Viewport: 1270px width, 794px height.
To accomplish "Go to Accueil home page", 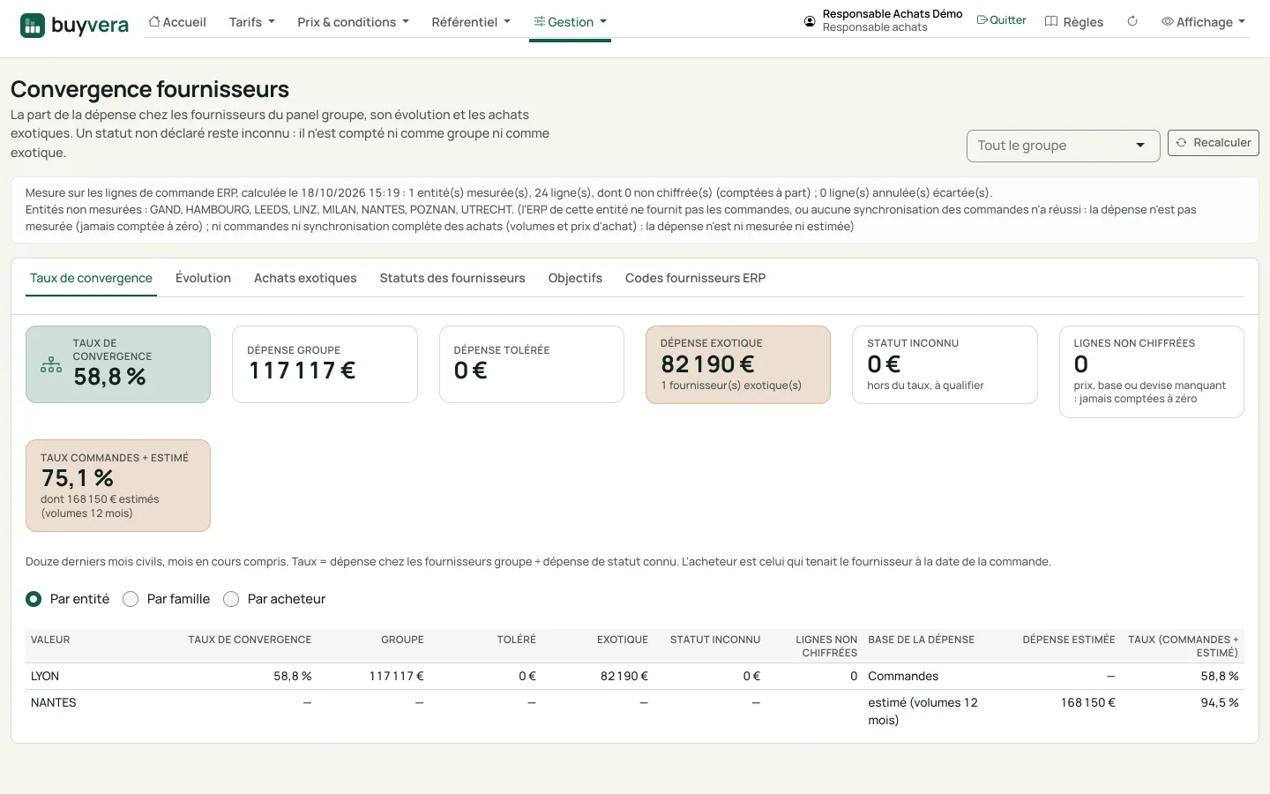I will (x=177, y=22).
